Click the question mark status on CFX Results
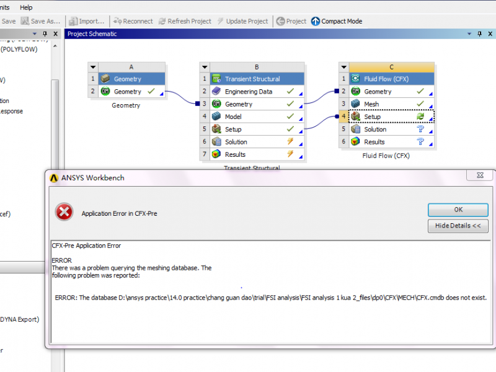This screenshot has height=372, width=496. tap(420, 142)
